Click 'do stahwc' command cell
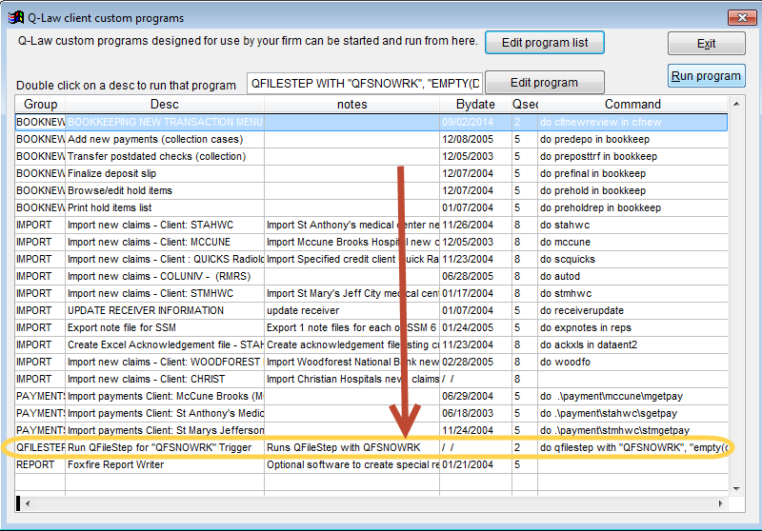 point(632,226)
